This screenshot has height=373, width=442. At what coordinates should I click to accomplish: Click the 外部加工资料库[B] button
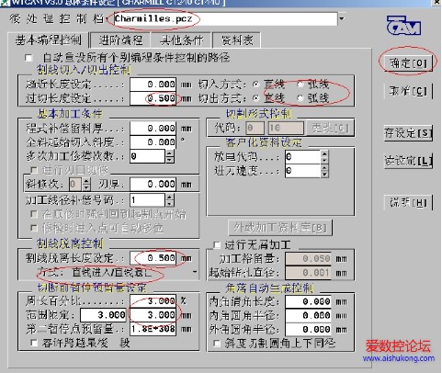[280, 228]
